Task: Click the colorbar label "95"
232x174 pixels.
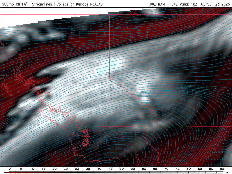Action: tap(222, 169)
